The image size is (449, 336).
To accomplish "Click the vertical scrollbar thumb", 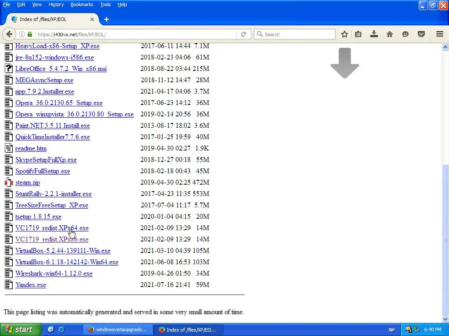I will click(x=445, y=240).
